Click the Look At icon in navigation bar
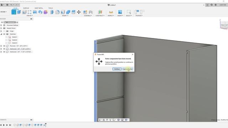The image size is (228, 128). (x=104, y=120)
